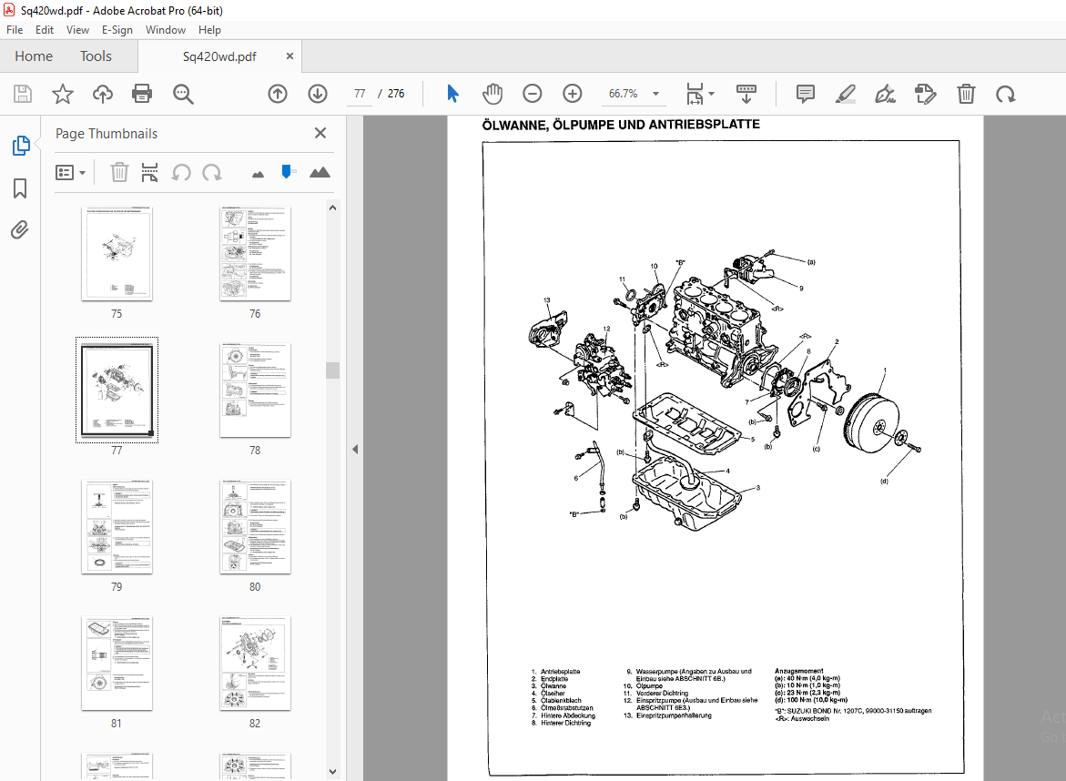Image resolution: width=1066 pixels, height=781 pixels.
Task: Select the Highlight text tool
Action: coord(845,94)
